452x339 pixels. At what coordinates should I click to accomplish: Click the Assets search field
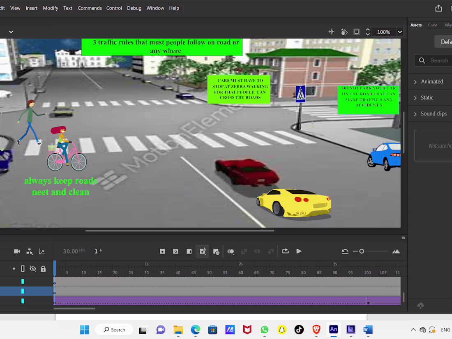coord(437,60)
